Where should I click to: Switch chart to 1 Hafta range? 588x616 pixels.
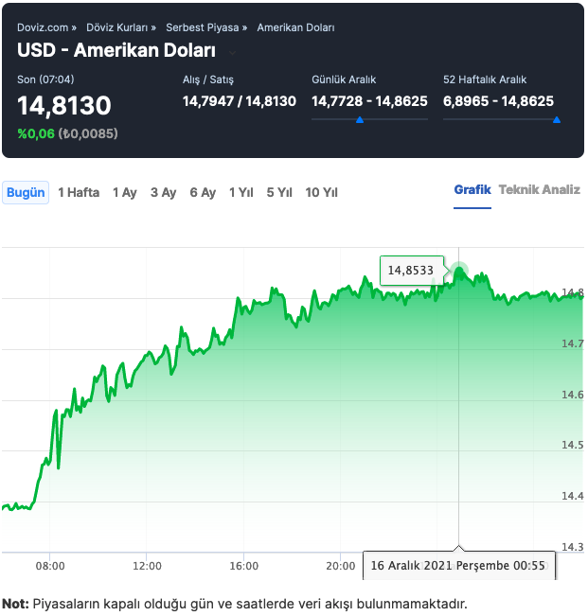pos(79,192)
